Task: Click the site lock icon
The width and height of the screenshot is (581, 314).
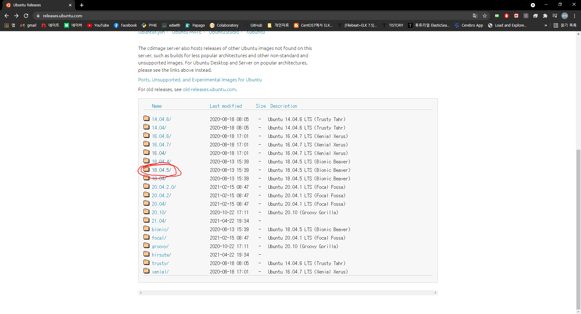Action: pos(38,16)
